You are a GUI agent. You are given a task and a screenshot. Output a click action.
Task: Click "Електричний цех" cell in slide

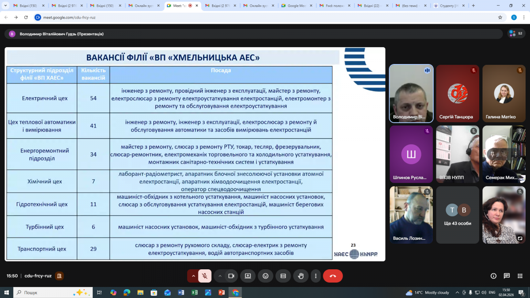click(42, 98)
